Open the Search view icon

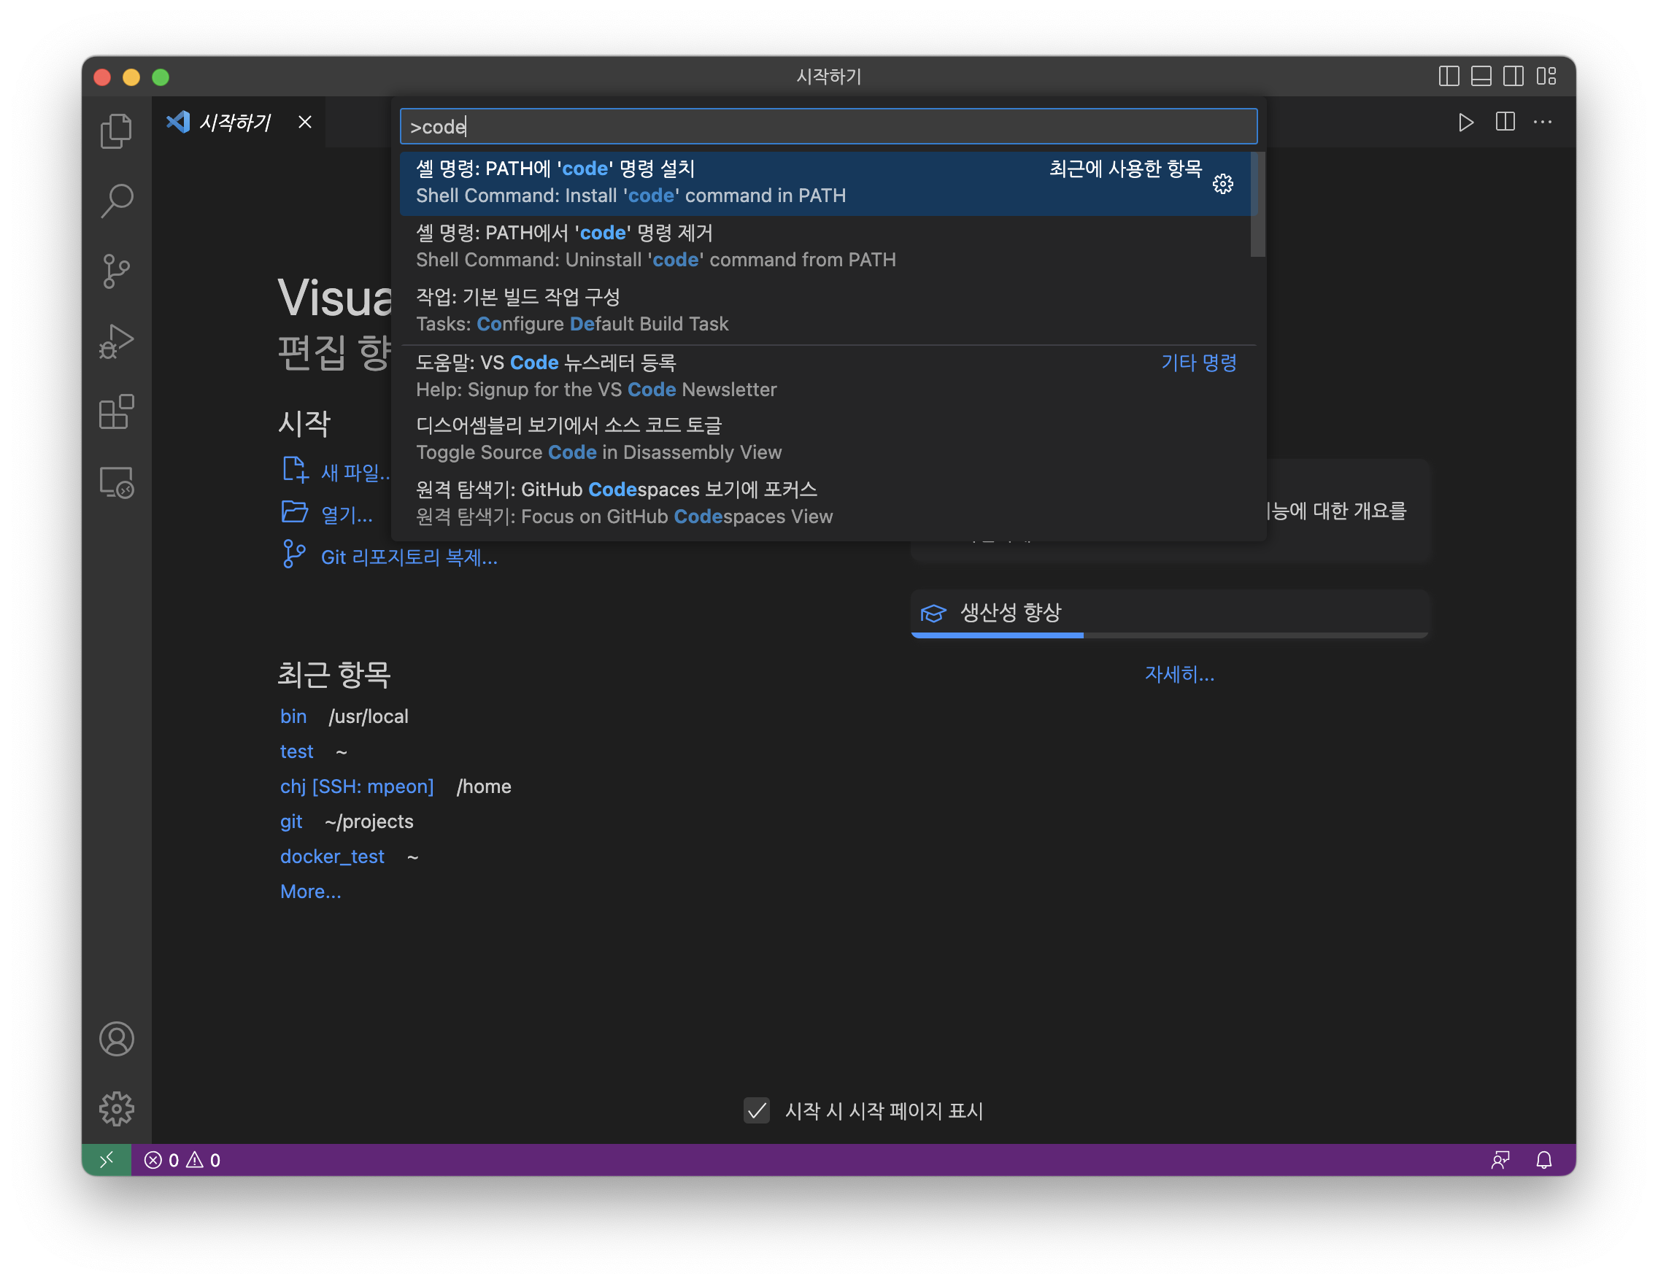[116, 201]
